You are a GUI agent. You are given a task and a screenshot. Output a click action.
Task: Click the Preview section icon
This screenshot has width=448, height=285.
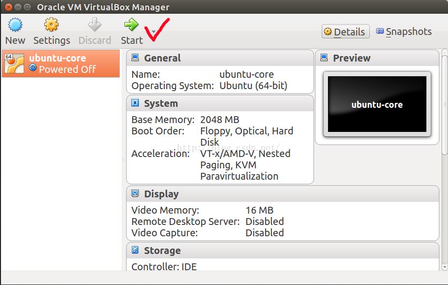click(x=324, y=58)
